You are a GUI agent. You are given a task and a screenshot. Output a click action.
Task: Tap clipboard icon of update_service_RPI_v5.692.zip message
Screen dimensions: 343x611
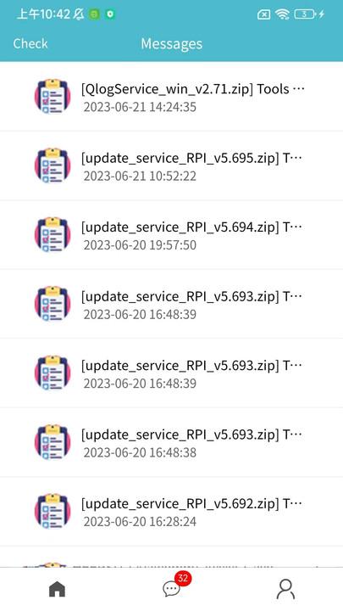click(53, 511)
